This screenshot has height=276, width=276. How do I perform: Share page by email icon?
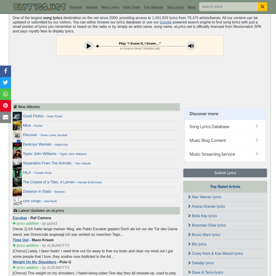pyautogui.click(x=6, y=117)
